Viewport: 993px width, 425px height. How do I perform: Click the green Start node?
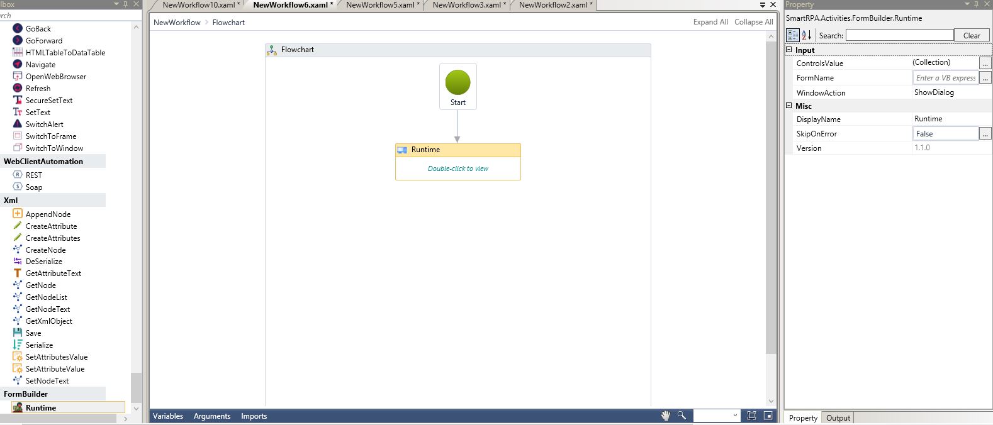(457, 82)
